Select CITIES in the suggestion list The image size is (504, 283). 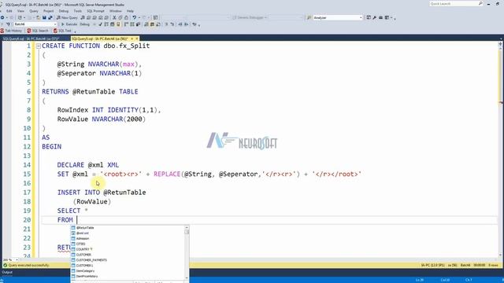click(x=128, y=244)
